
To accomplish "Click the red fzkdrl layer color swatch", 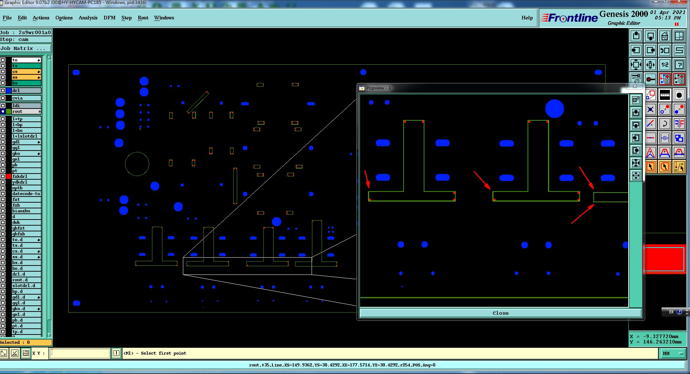I will tap(9, 176).
